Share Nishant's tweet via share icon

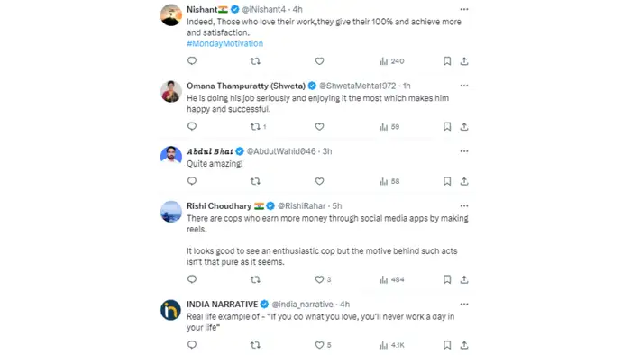click(x=464, y=61)
